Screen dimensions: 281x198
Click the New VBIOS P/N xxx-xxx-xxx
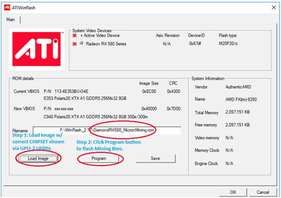click(x=59, y=109)
